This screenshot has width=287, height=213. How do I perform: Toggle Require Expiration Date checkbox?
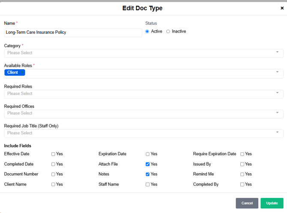coord(242,154)
